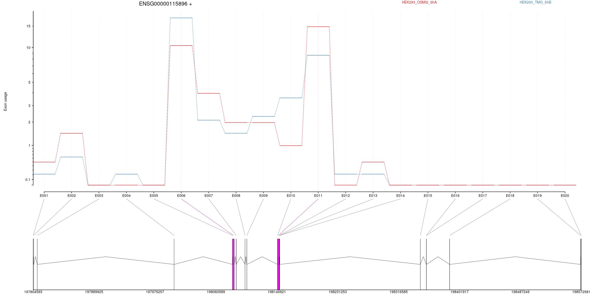This screenshot has height=304, width=609.
Task: Click genomic coordinate 197975257
Action: [x=155, y=292]
